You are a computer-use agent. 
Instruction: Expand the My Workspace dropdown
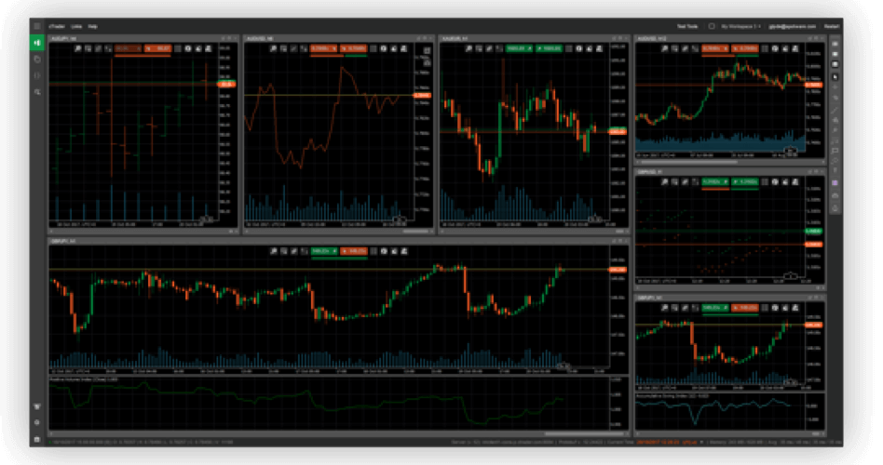click(x=743, y=27)
